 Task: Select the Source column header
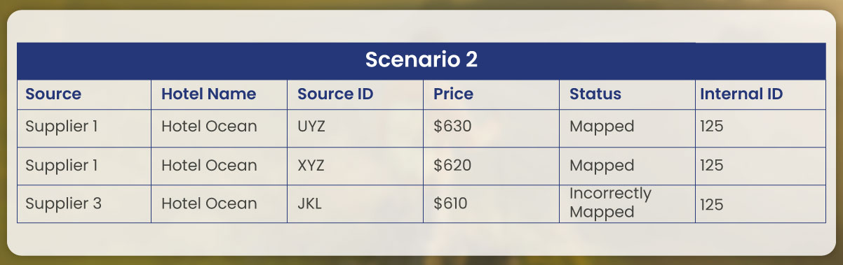click(x=84, y=94)
